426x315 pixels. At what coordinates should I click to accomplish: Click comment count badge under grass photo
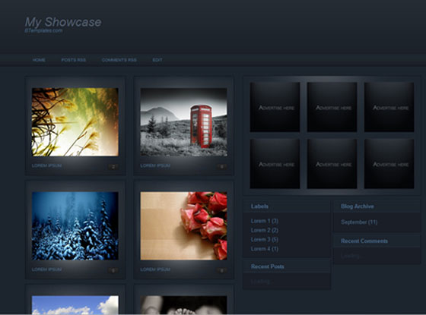(113, 166)
